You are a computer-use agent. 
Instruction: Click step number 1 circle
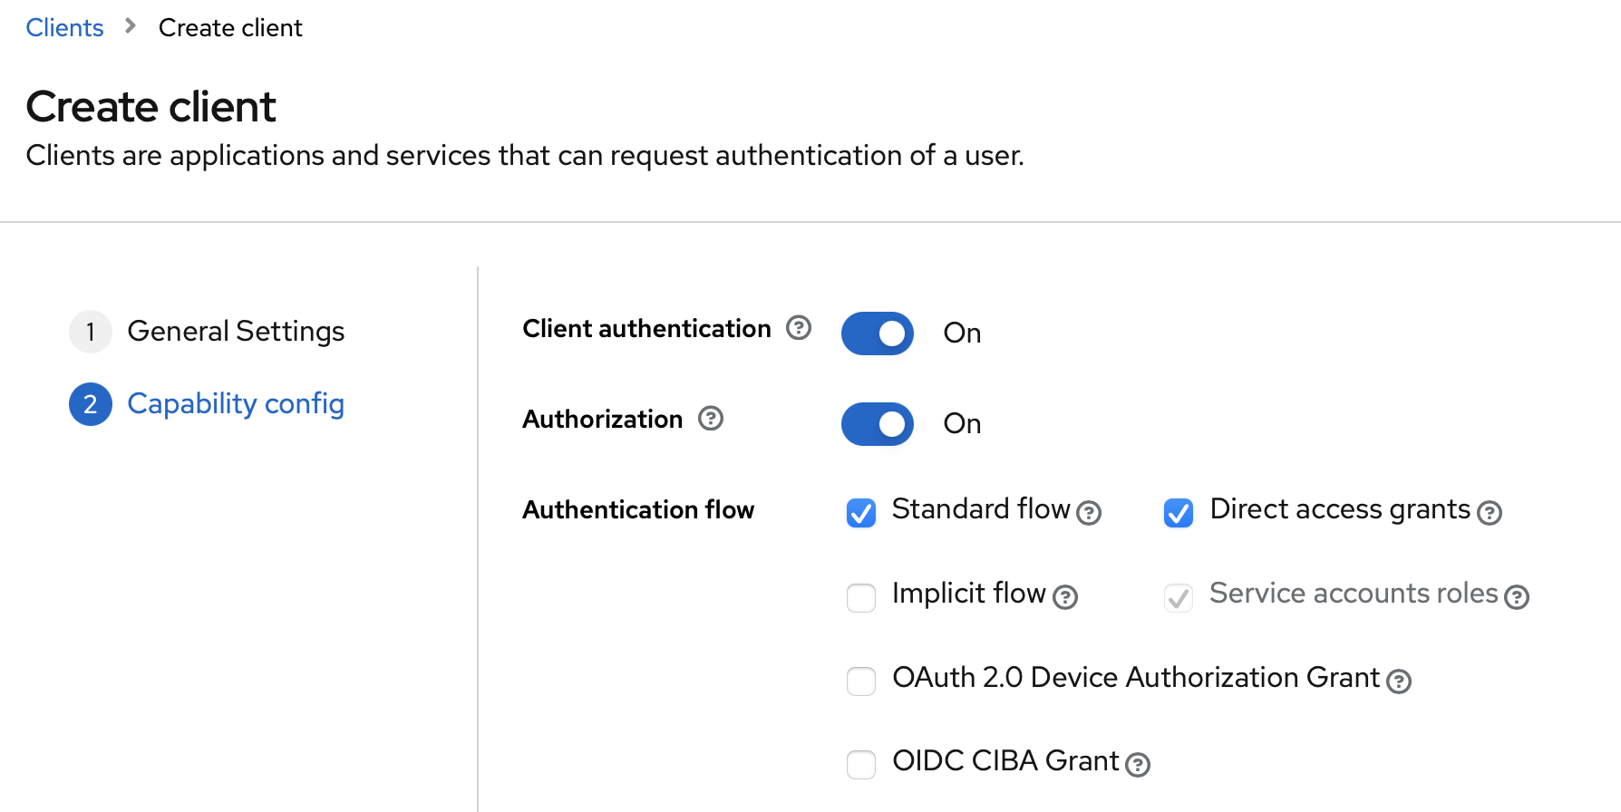(91, 332)
